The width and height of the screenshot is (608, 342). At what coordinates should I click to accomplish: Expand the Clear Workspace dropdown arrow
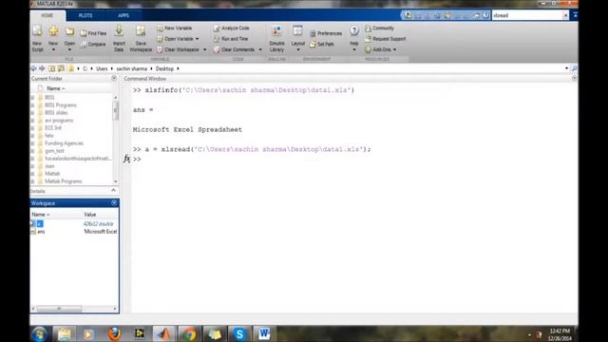pyautogui.click(x=205, y=49)
